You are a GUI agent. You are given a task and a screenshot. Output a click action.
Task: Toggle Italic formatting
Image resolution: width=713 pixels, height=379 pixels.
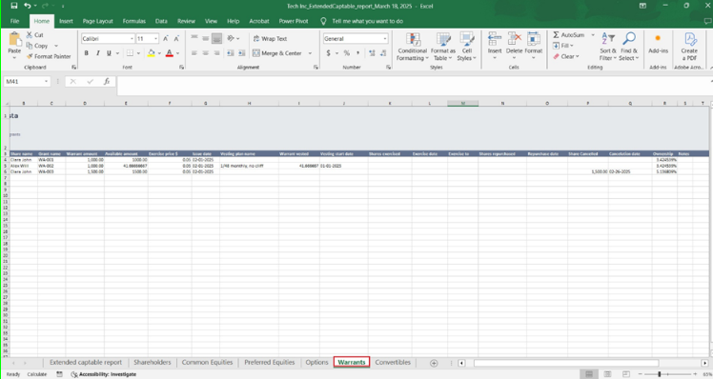(98, 53)
